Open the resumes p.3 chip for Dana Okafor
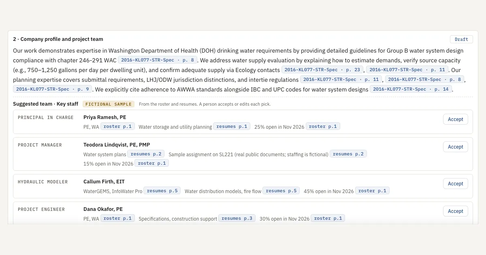Image resolution: width=486 pixels, height=255 pixels. [x=237, y=218]
